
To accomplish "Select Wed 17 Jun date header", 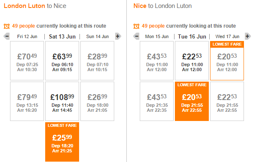I will coord(227,36).
